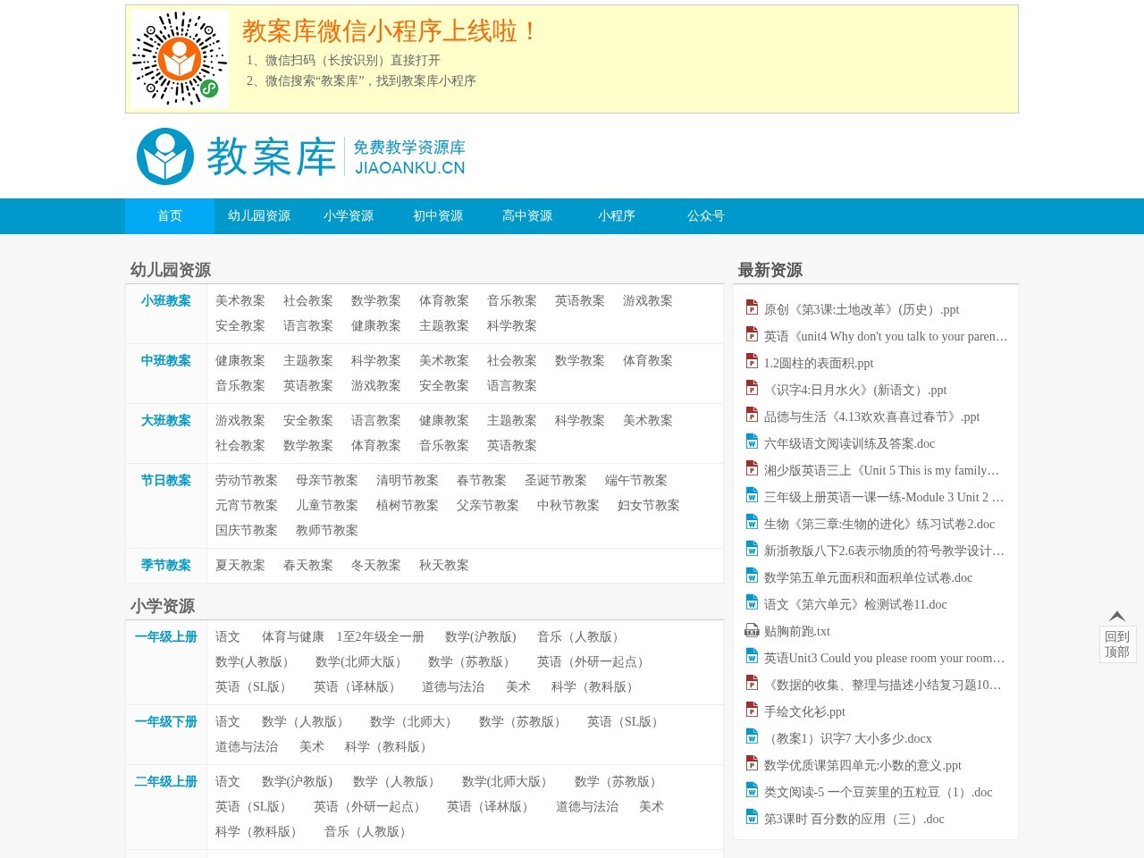1144x858 pixels.
Task: Open 1至2年级全一册 under 一年级上册
Action: click(x=381, y=637)
